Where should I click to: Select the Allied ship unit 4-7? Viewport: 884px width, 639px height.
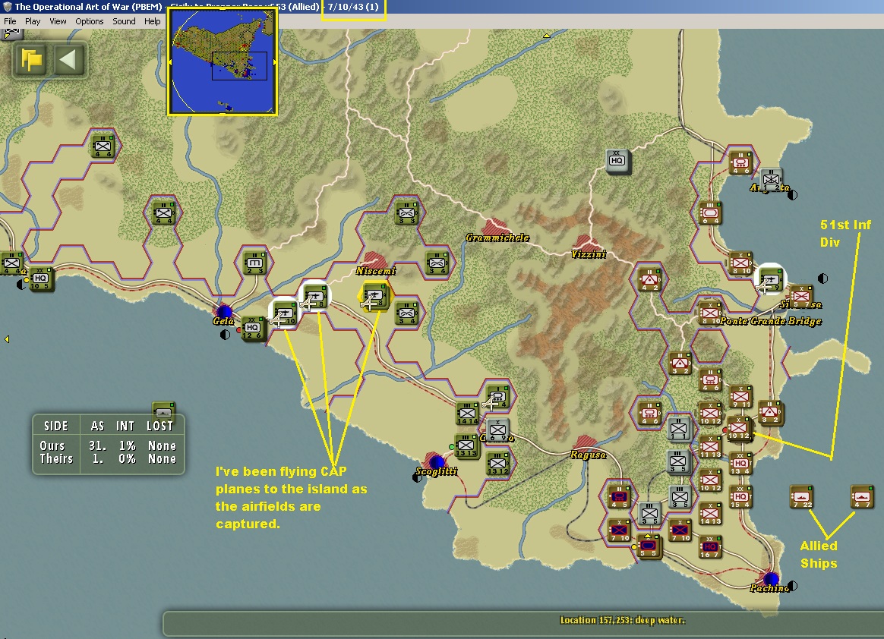[x=863, y=498]
